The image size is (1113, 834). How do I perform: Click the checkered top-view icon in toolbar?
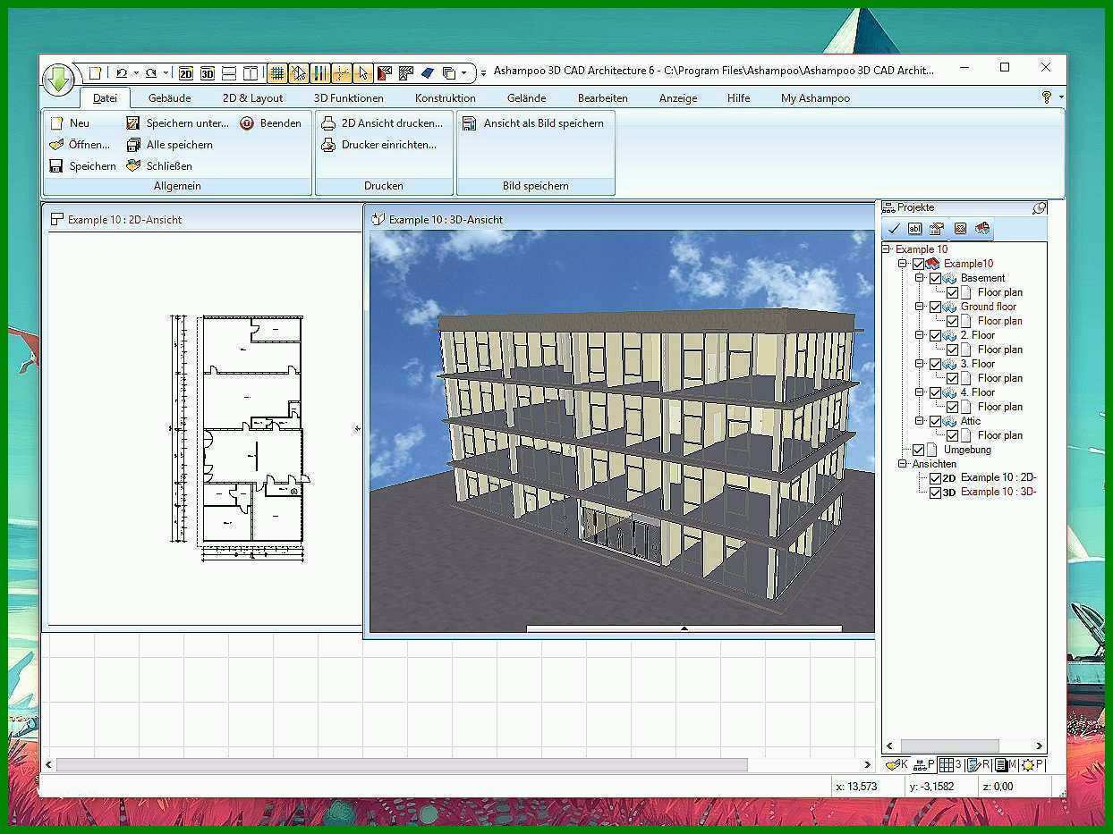(406, 73)
